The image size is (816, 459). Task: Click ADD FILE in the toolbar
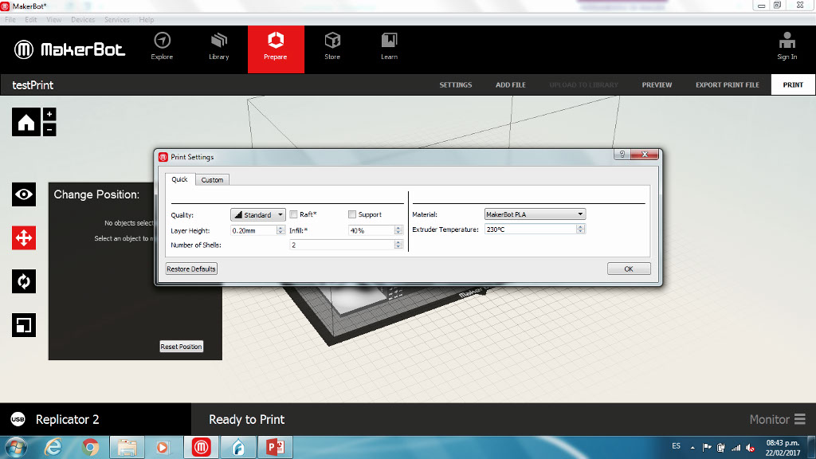pyautogui.click(x=511, y=84)
